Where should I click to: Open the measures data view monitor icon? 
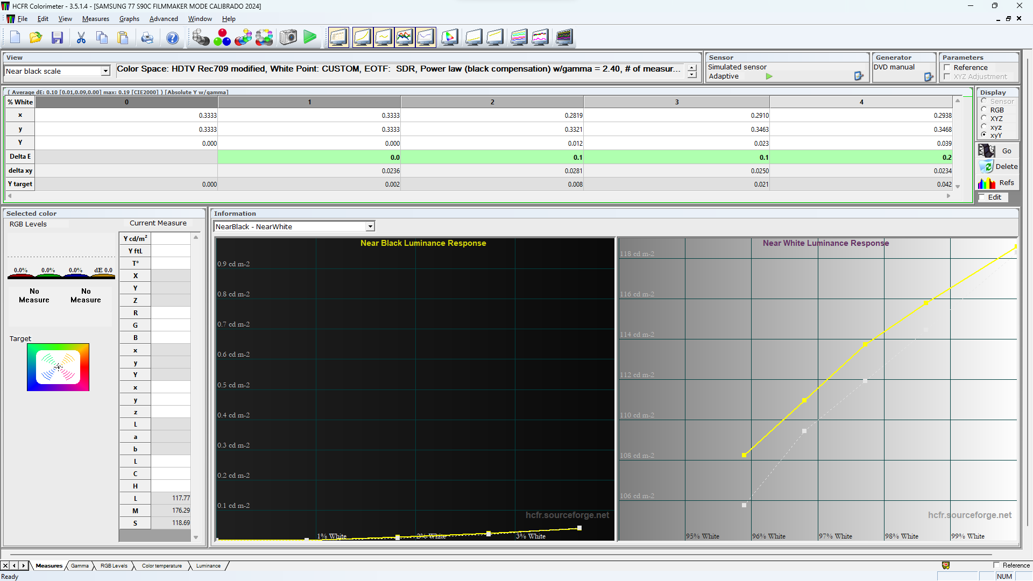tap(339, 38)
